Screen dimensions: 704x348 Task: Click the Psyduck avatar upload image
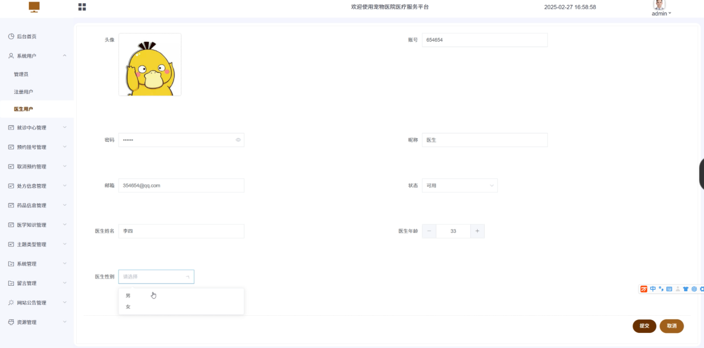[150, 64]
